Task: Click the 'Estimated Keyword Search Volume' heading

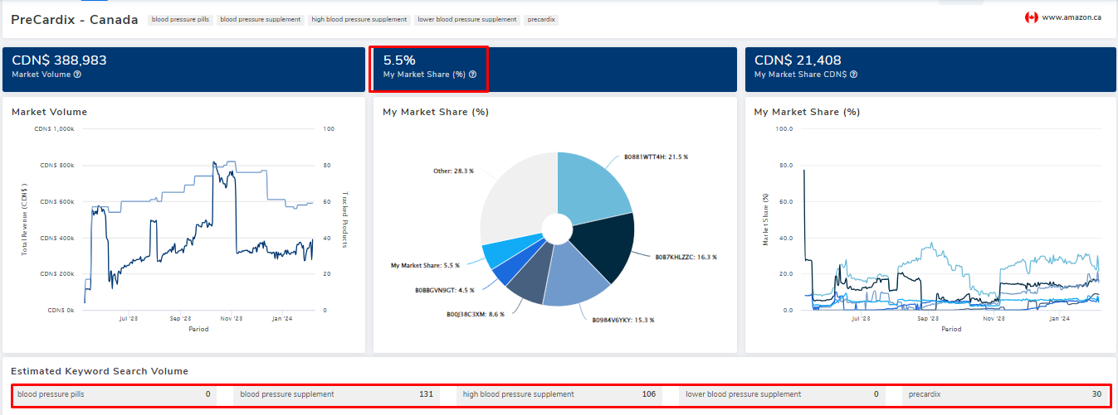Action: (x=100, y=371)
